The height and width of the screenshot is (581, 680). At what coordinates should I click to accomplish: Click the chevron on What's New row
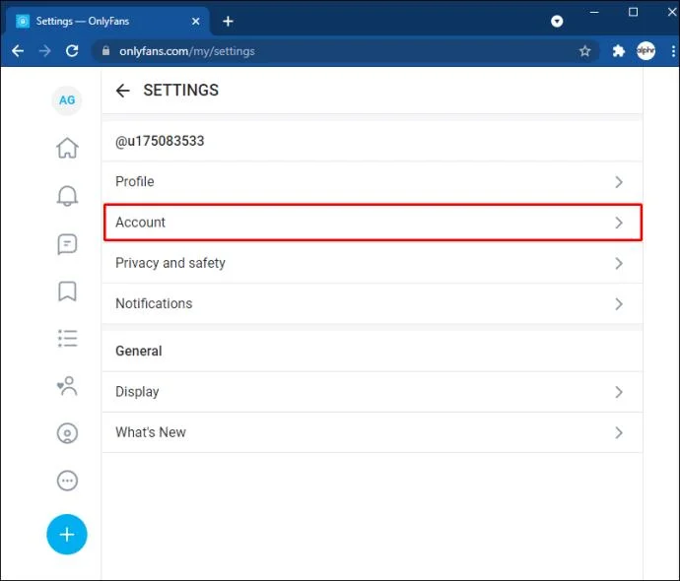point(619,433)
